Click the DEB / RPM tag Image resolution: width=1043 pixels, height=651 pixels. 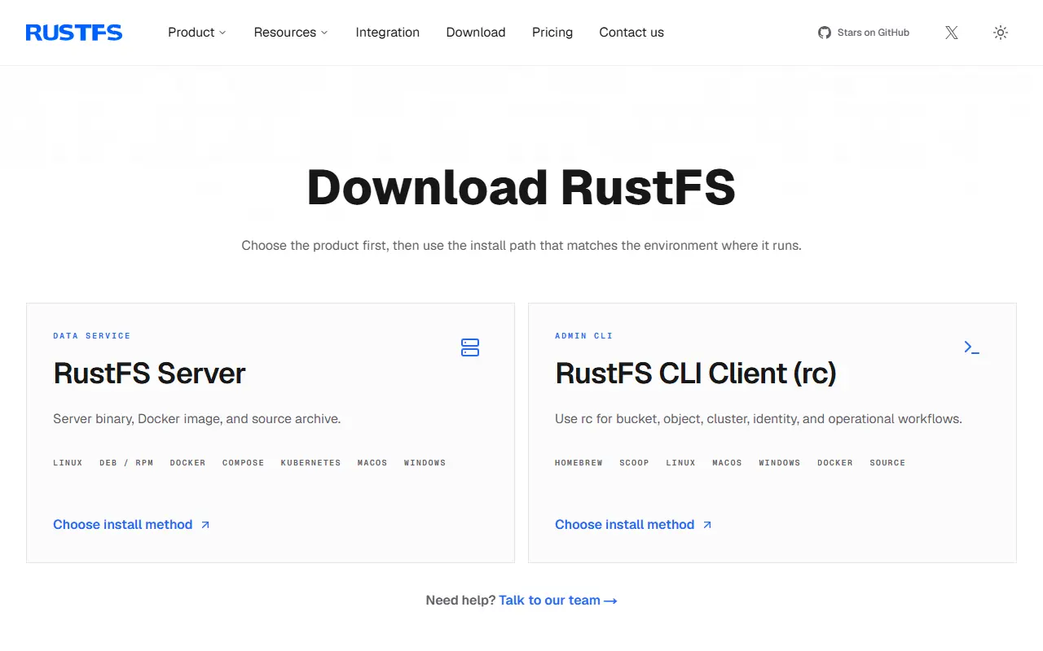point(126,463)
